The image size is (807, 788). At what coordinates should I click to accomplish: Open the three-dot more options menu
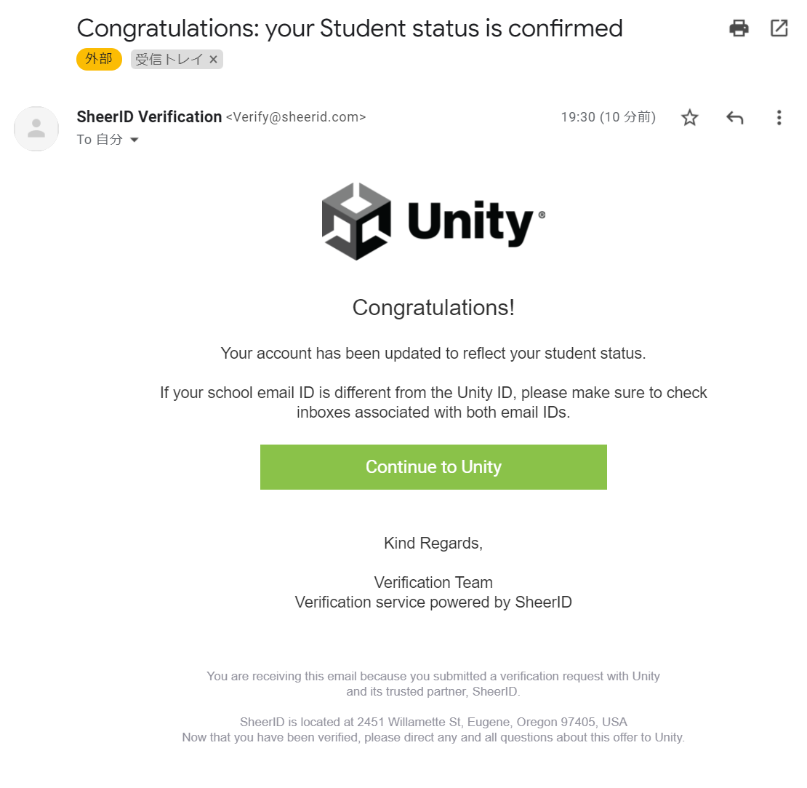779,117
